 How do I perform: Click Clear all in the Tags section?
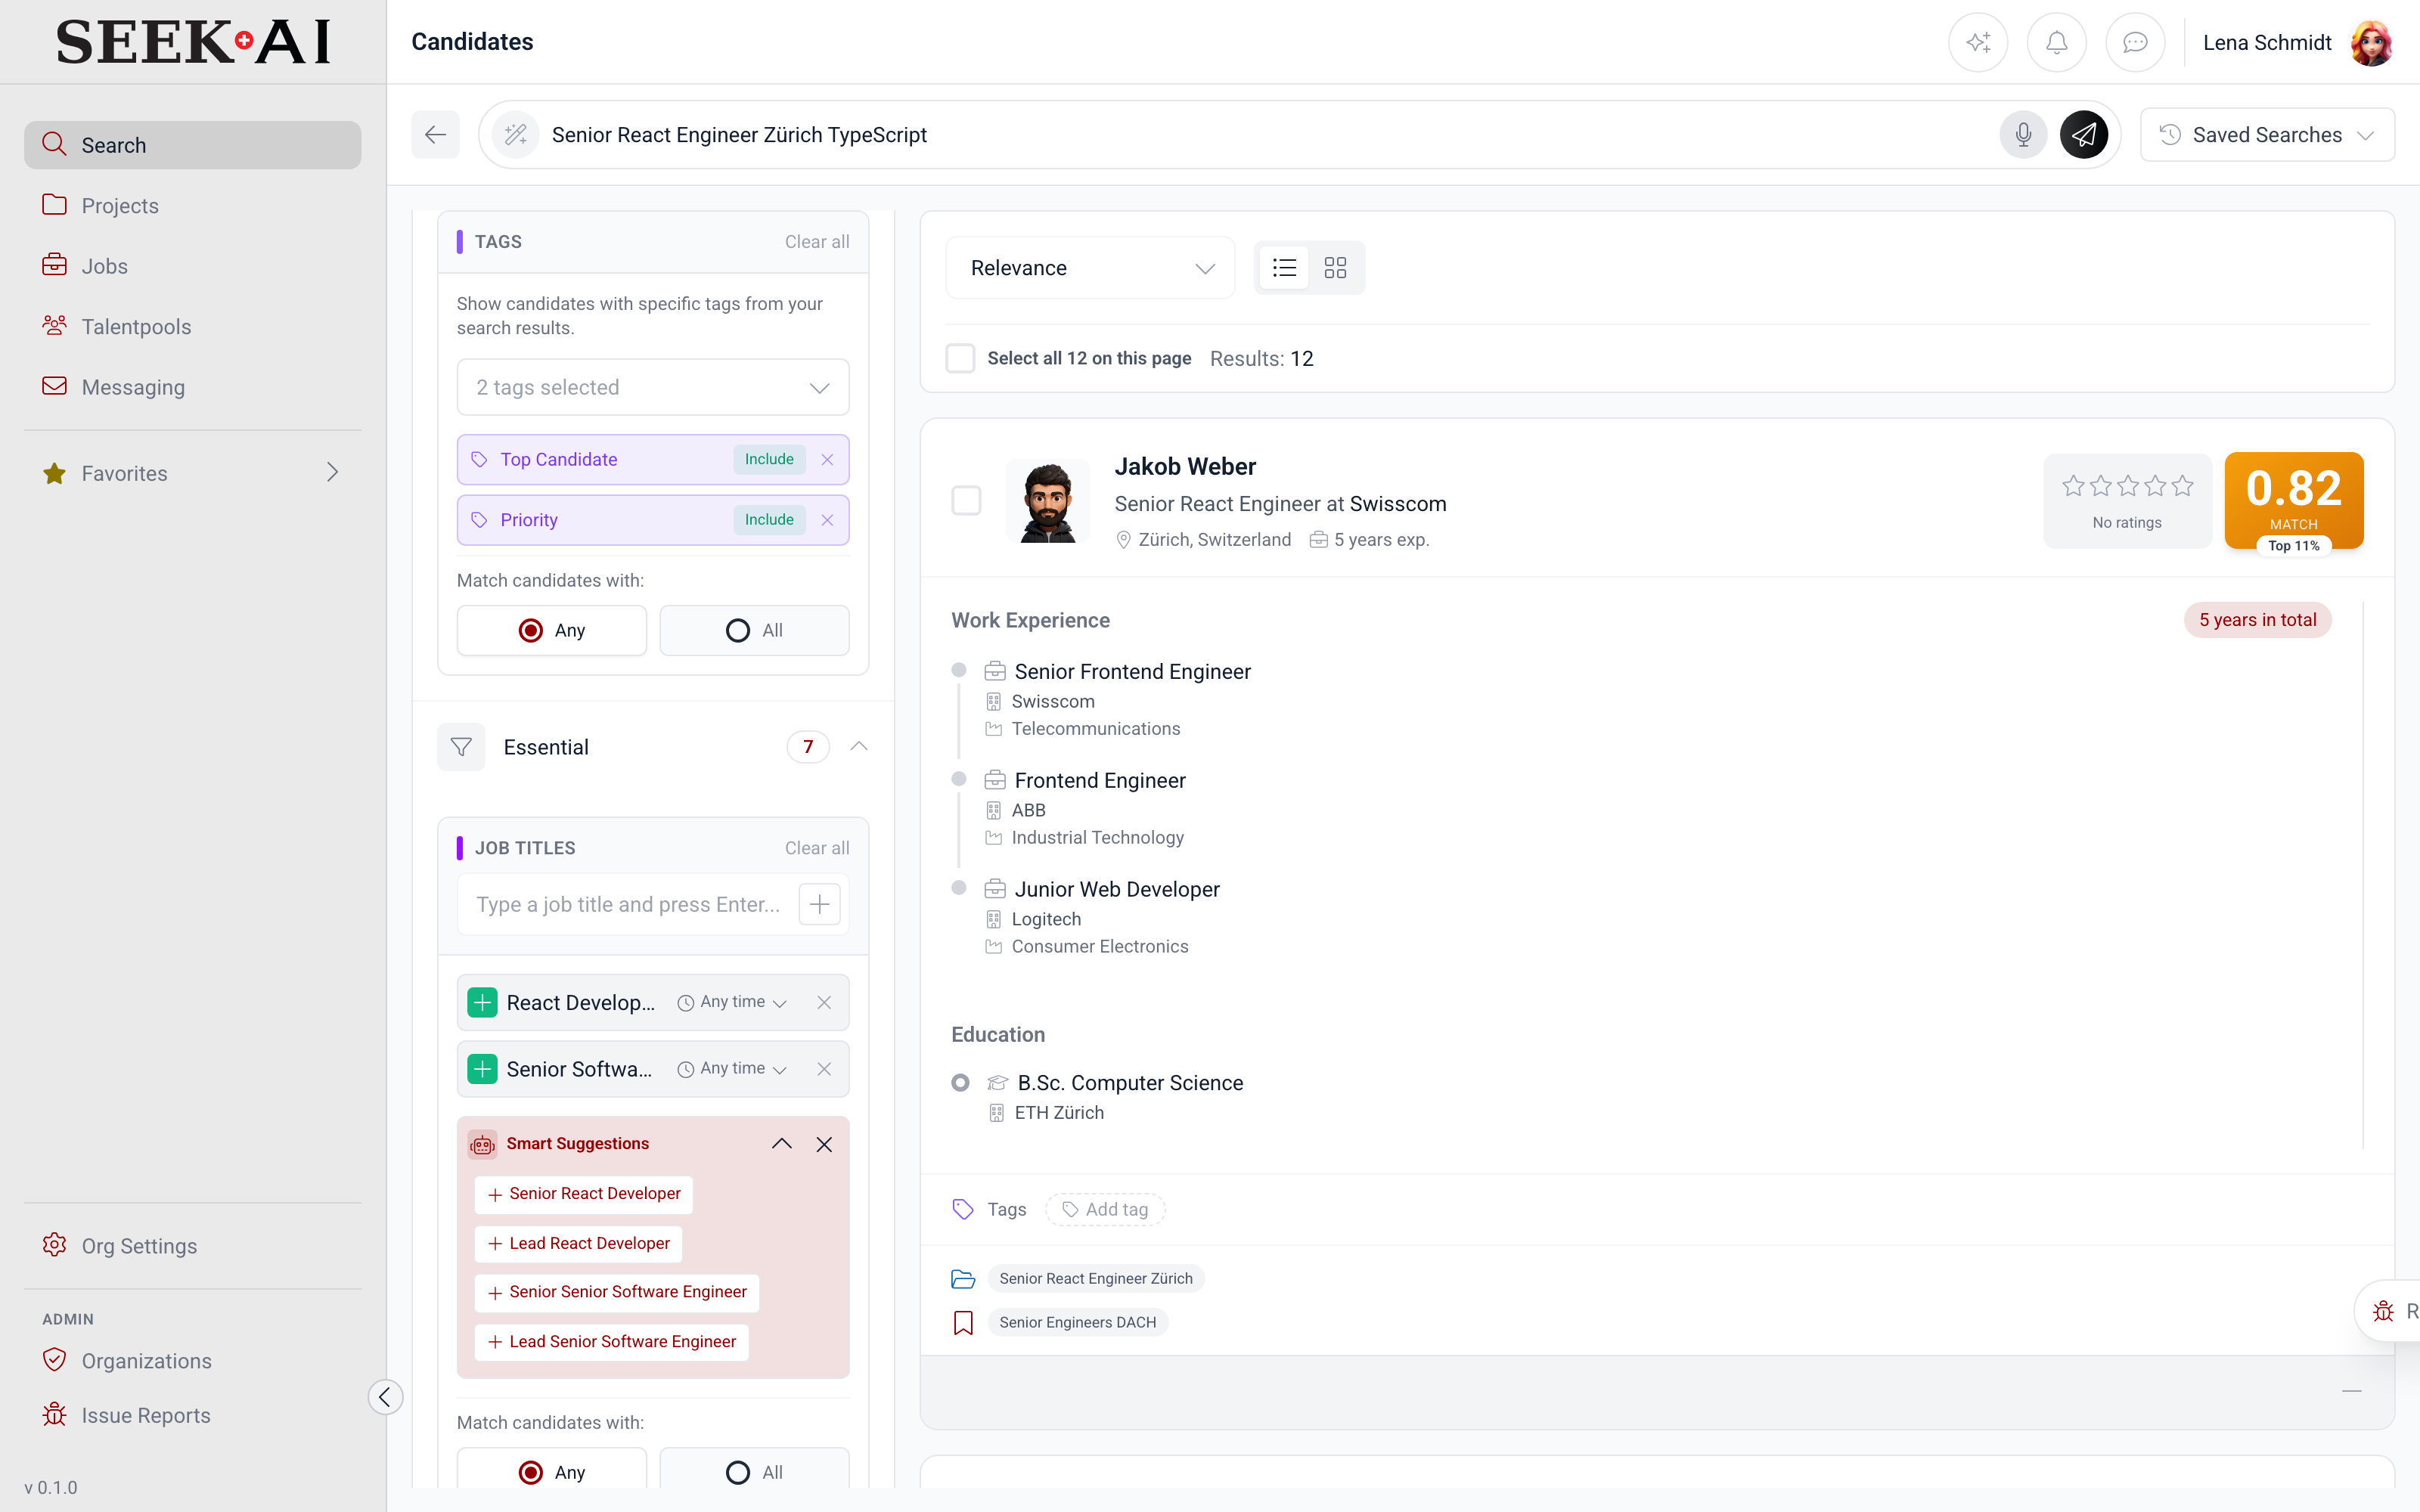[816, 241]
